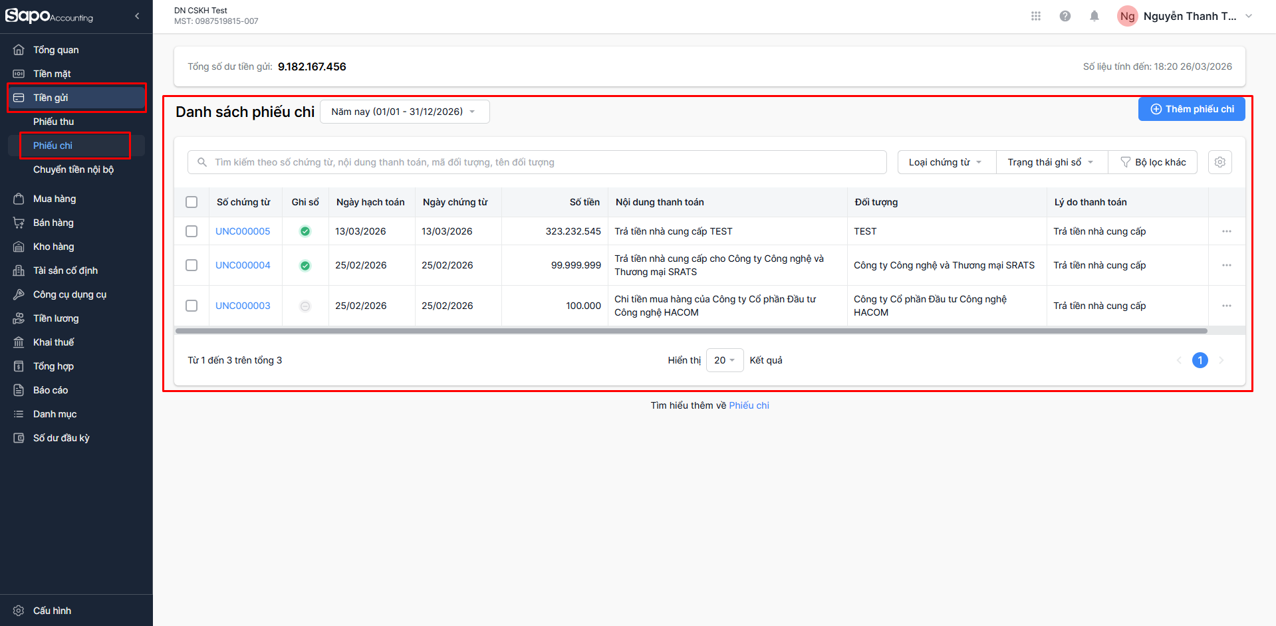This screenshot has width=1276, height=626.
Task: Click the table settings gear icon
Action: click(1220, 162)
